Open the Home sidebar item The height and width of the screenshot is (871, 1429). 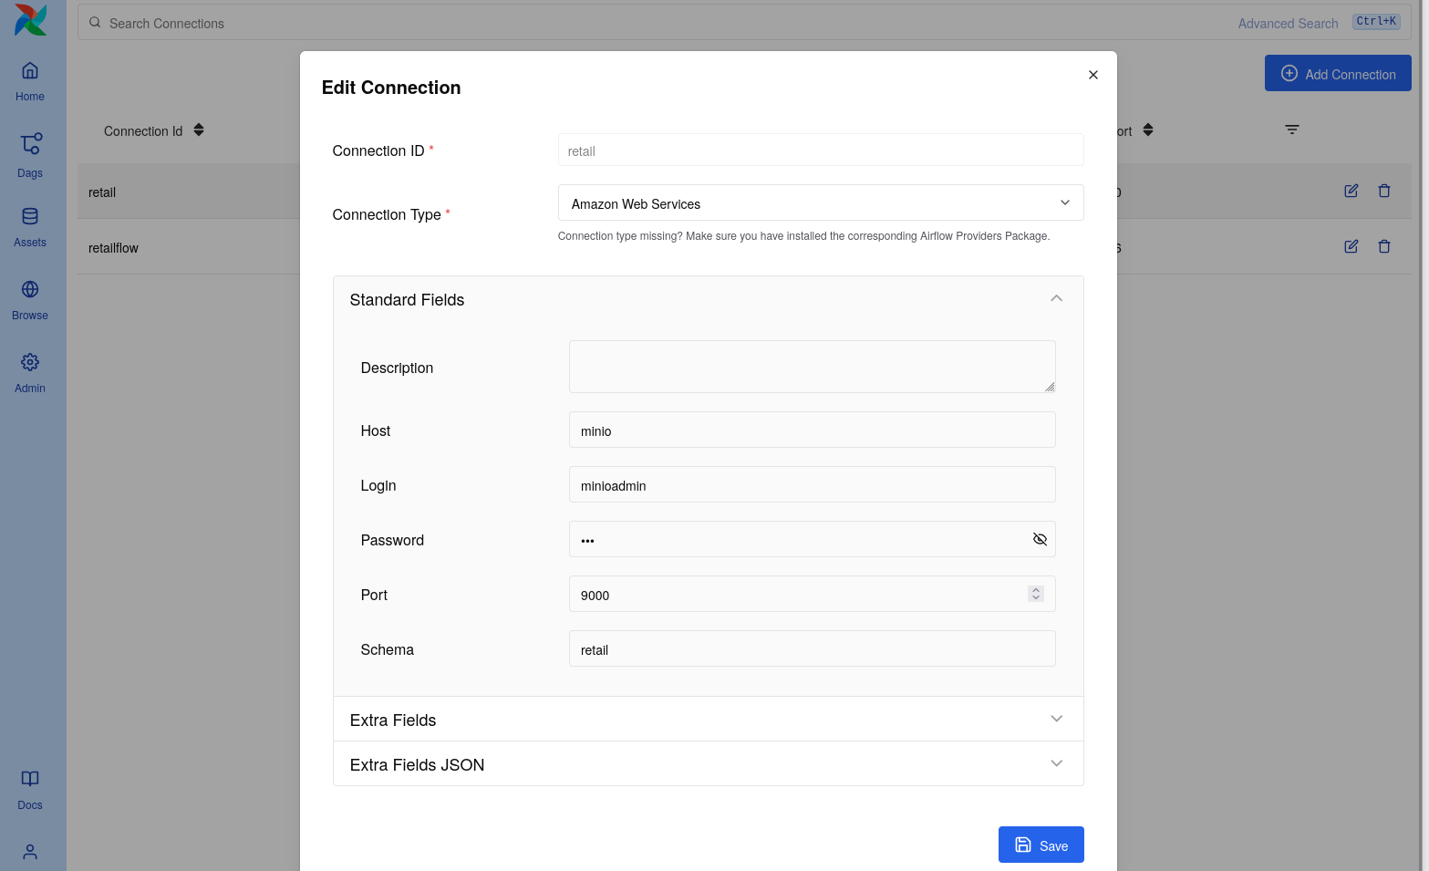[30, 81]
